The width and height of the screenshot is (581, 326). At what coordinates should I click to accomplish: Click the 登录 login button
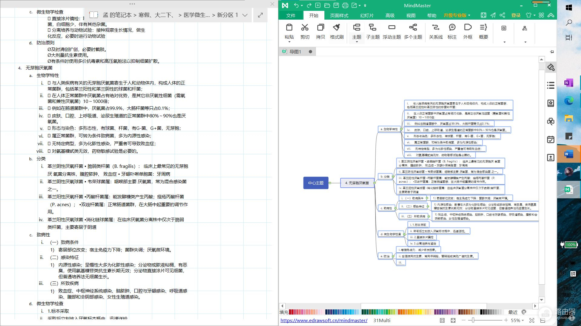tap(516, 15)
